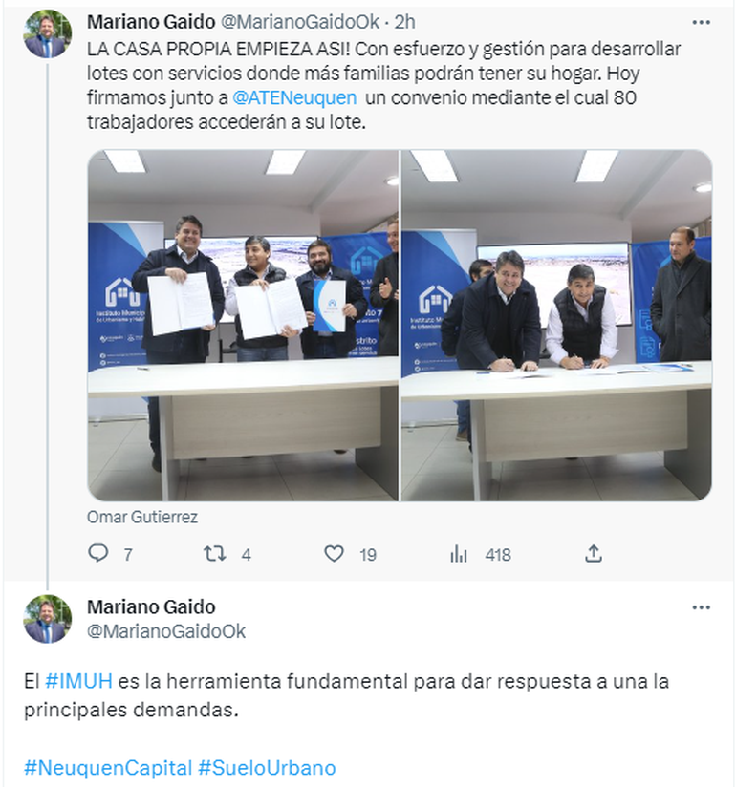Viewport: 736px width, 787px height.
Task: Open Mariano Gaido name on first tweet
Action: click(x=151, y=22)
